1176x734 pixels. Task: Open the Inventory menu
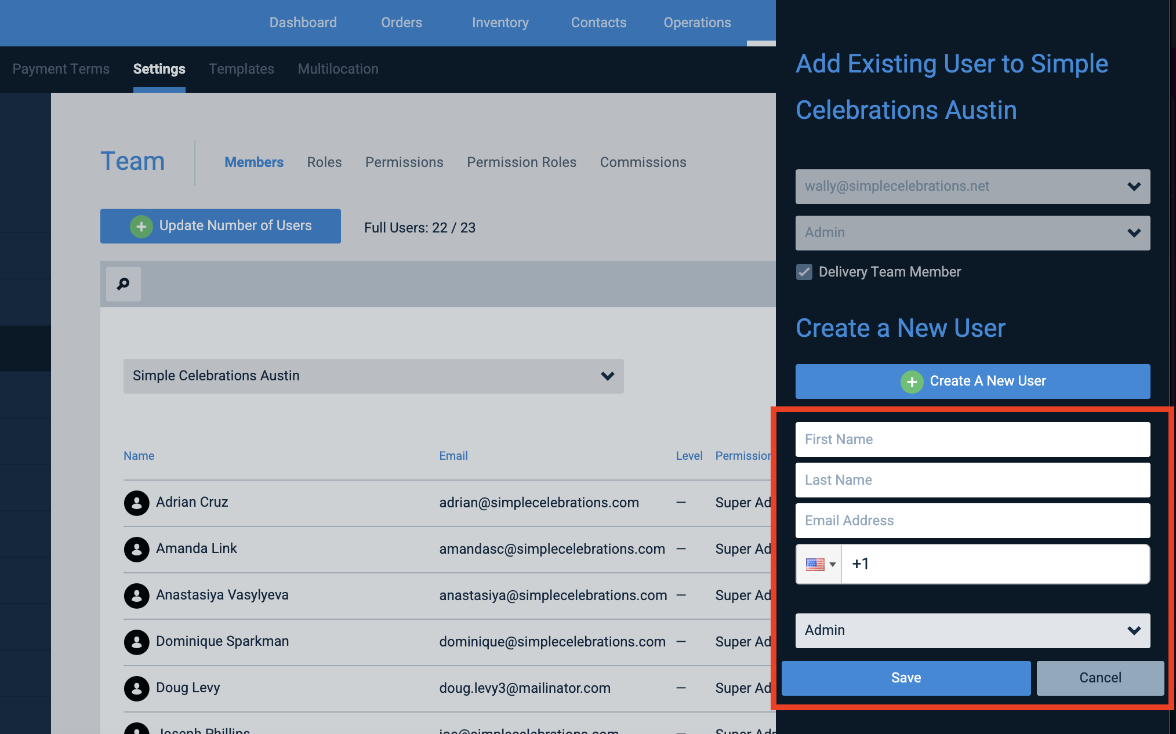click(x=500, y=23)
